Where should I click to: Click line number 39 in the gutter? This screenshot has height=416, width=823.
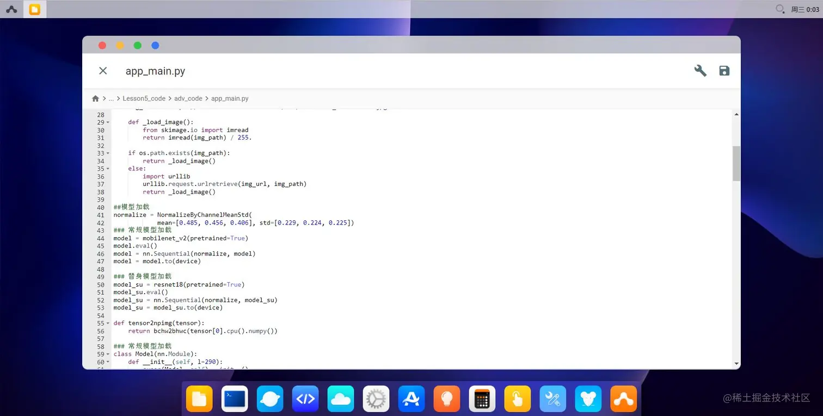point(101,200)
